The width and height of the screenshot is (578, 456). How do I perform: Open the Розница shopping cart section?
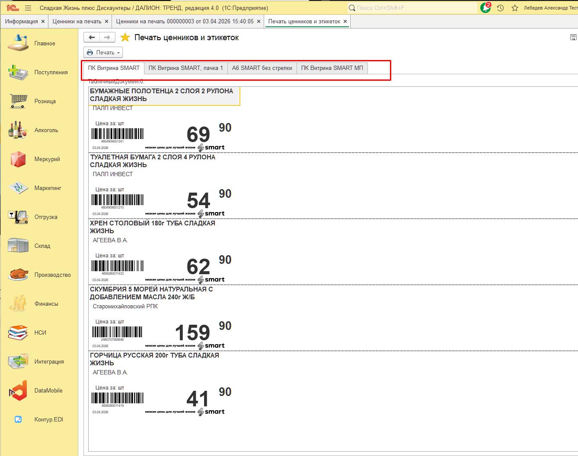click(x=18, y=101)
